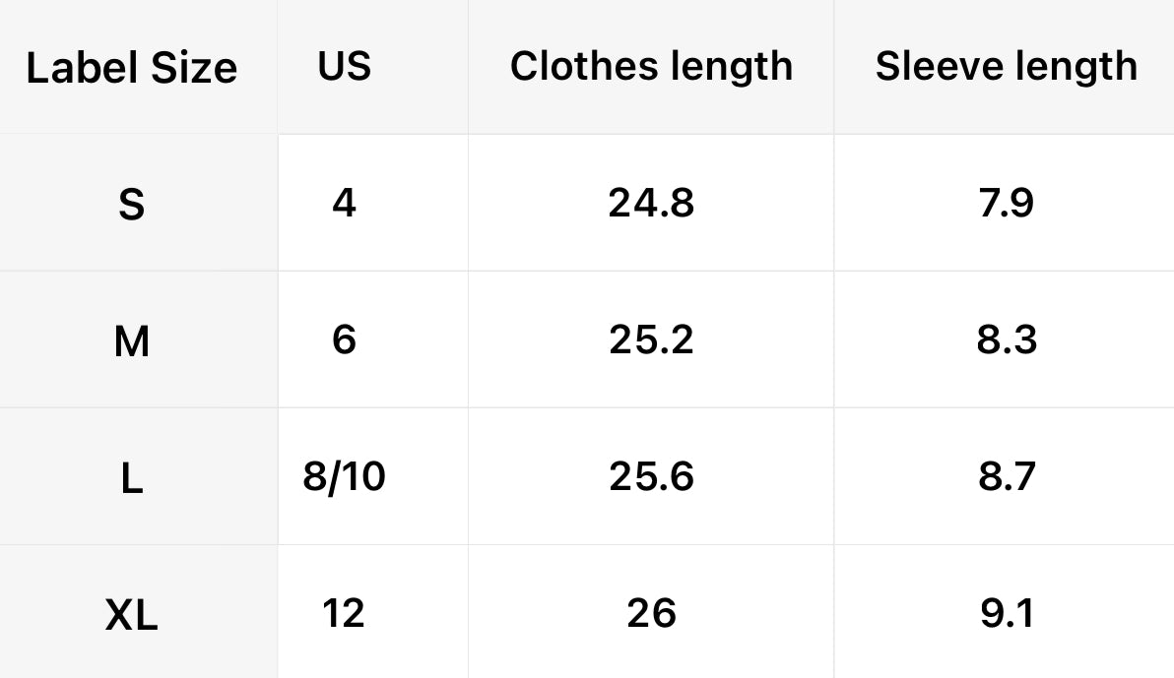Image resolution: width=1174 pixels, height=678 pixels.
Task: Select US size 6 cell
Action: [x=345, y=339]
